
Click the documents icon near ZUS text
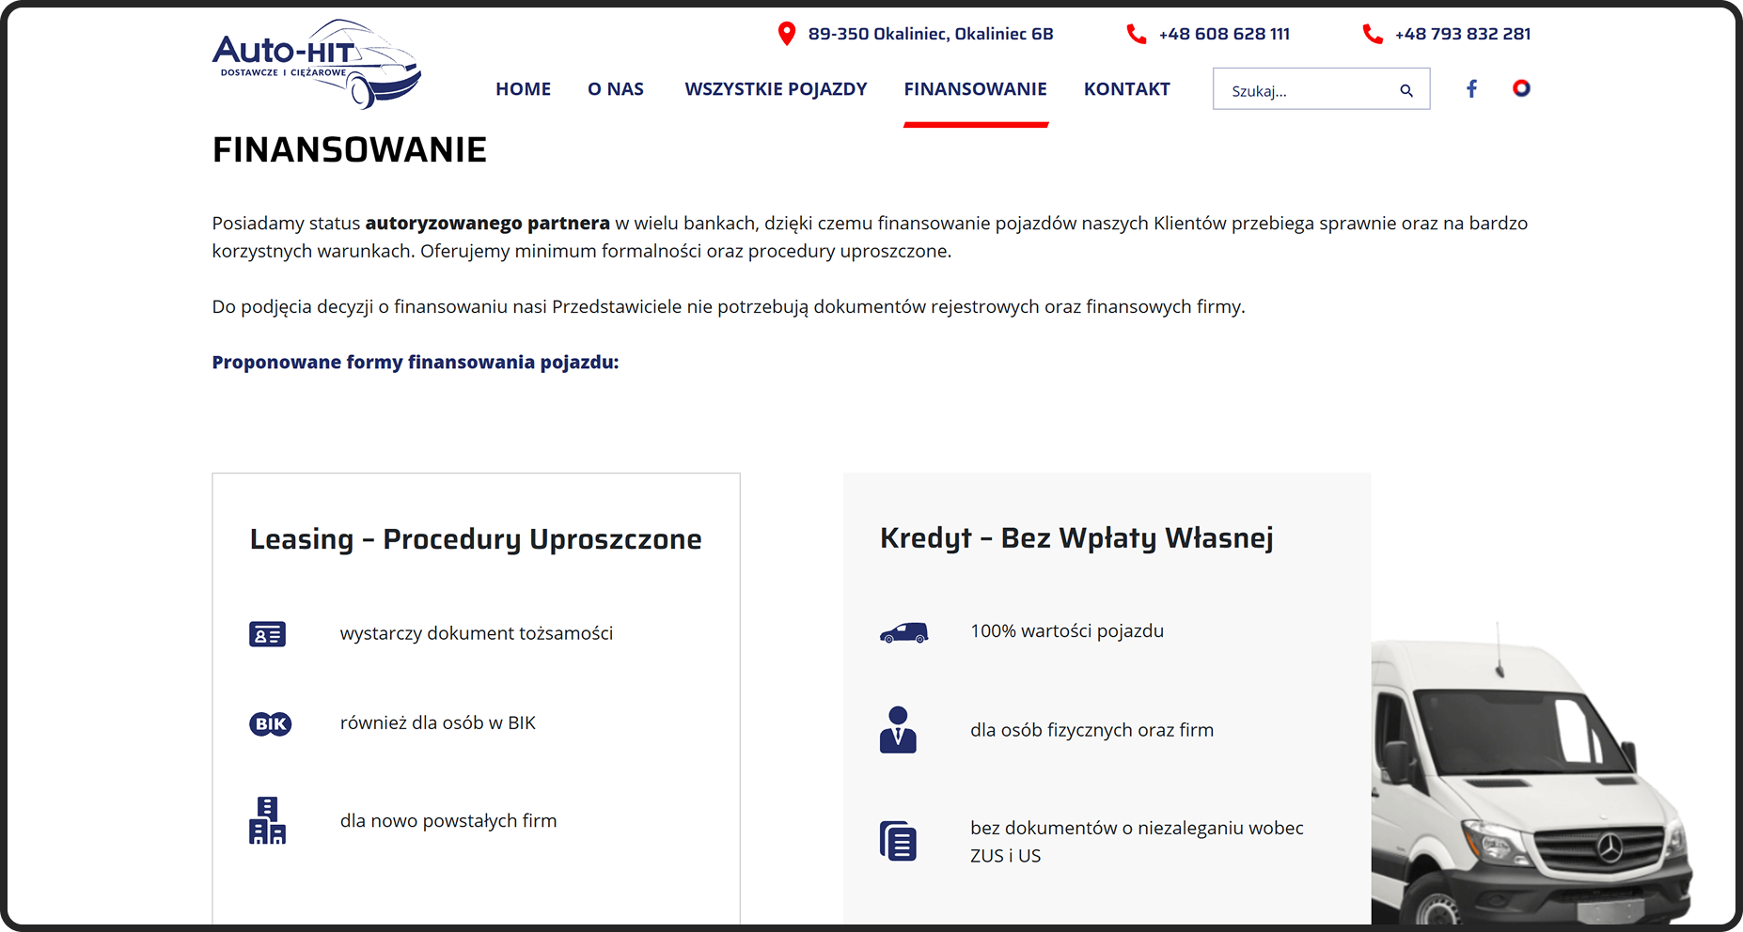[898, 841]
